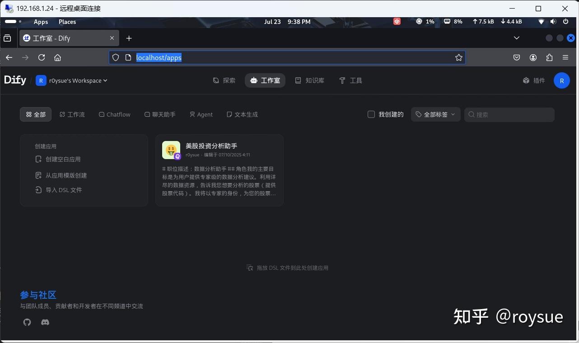Switch to the 工作室 navigation tab
Screen dimensions: 579x343
(x=265, y=80)
